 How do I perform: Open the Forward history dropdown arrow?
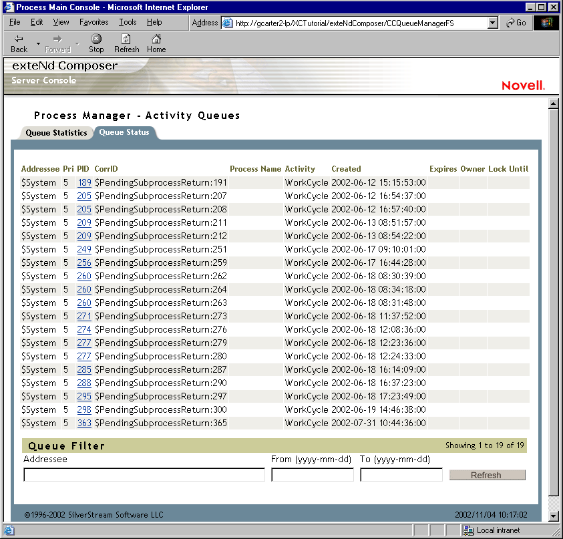pyautogui.click(x=77, y=44)
